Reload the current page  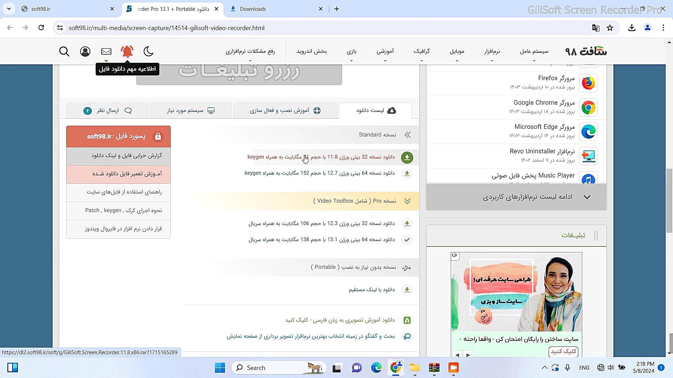pyautogui.click(x=41, y=28)
